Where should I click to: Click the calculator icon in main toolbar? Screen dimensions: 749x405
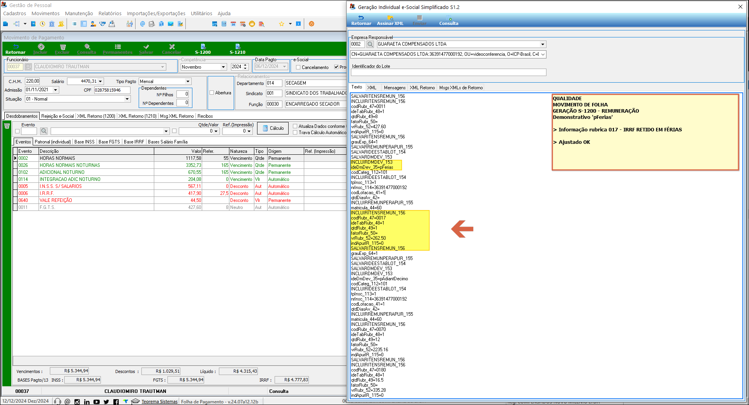pos(224,24)
